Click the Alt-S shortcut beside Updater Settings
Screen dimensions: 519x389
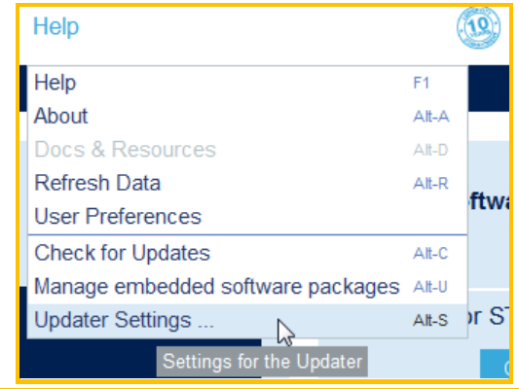coord(430,321)
